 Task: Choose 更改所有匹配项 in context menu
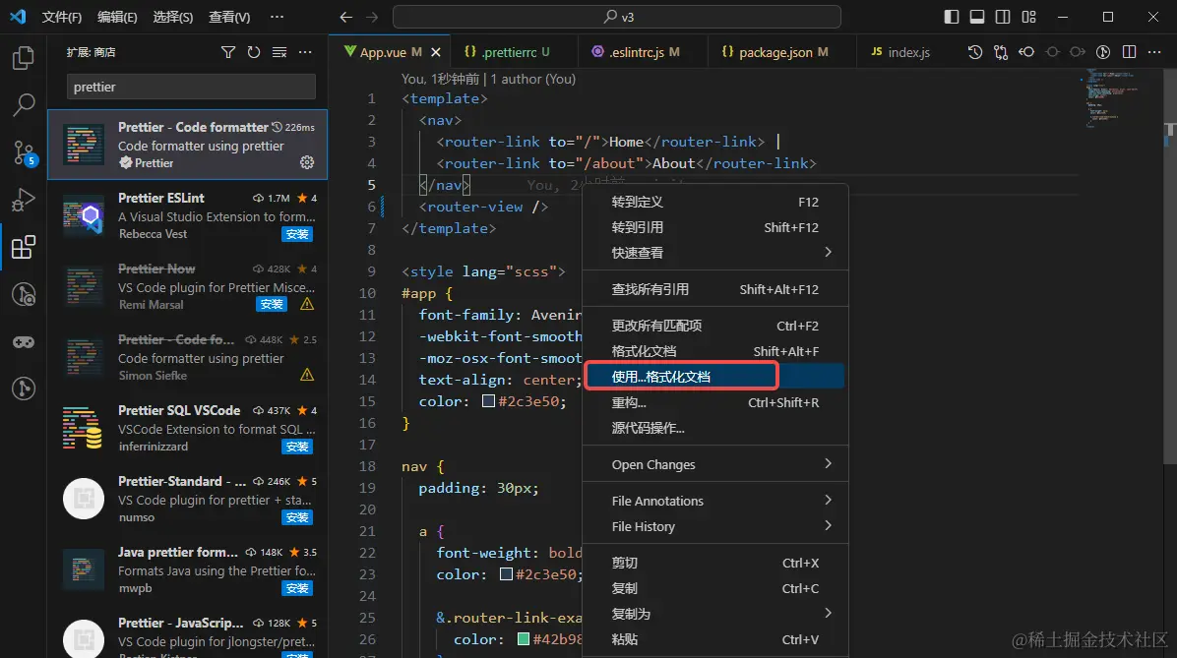[x=715, y=326]
